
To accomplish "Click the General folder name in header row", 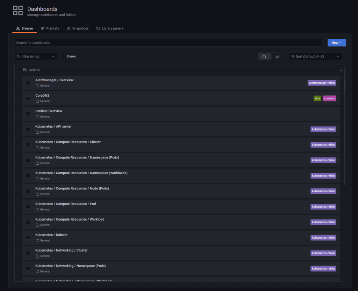I will coord(35,70).
